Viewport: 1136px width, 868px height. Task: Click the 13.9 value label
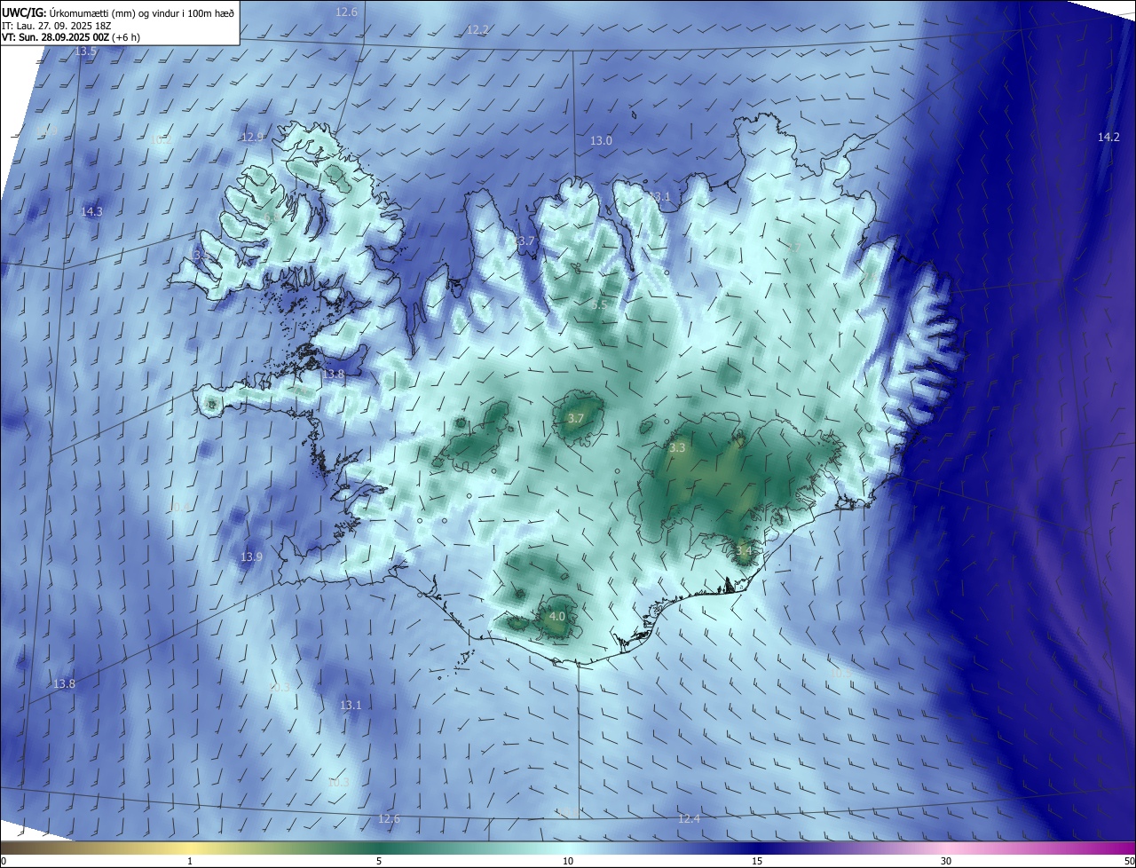(251, 557)
